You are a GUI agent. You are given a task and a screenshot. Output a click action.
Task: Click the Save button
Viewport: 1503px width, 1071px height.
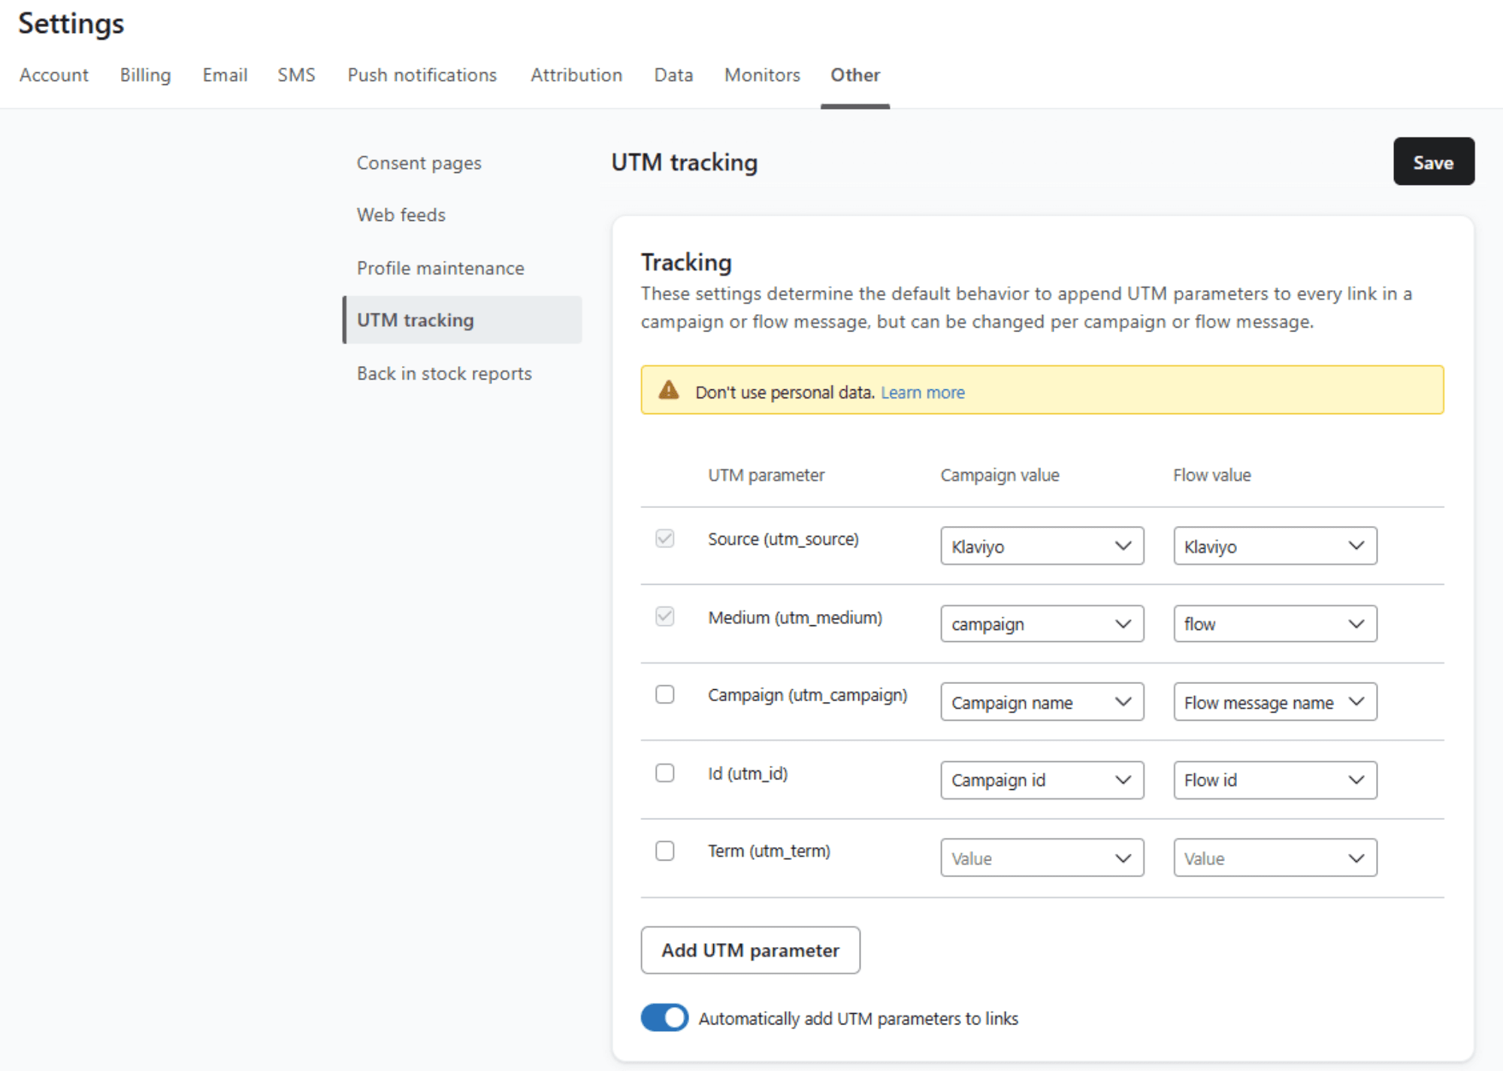(x=1433, y=162)
